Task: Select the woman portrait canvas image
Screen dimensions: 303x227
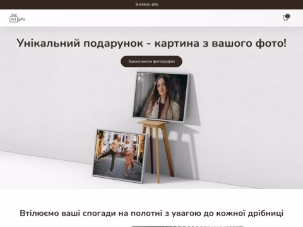Action: pos(161,97)
